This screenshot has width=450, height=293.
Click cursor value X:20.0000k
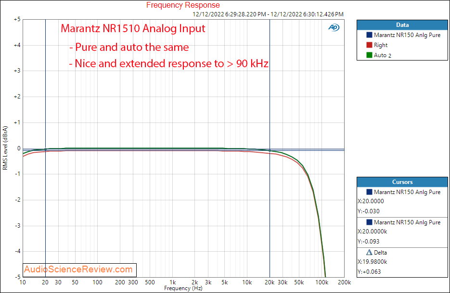tap(372, 232)
